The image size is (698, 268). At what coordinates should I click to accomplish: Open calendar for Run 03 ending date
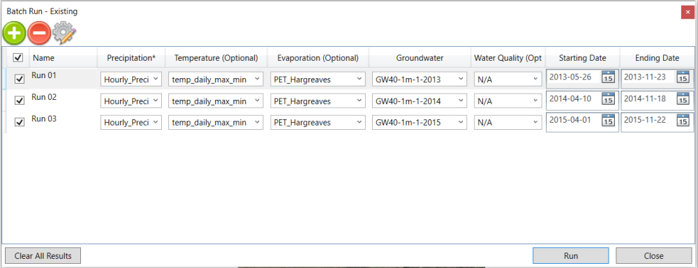(x=683, y=120)
